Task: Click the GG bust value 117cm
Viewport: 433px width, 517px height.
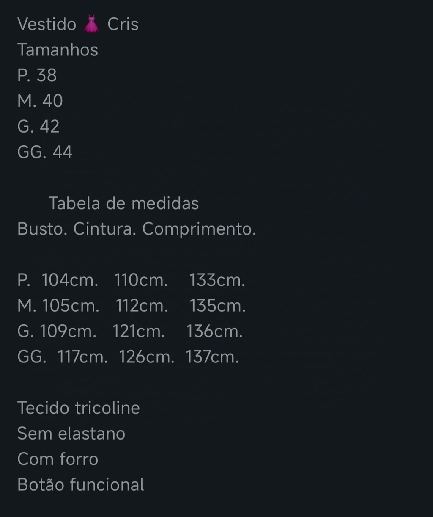Action: [x=82, y=357]
